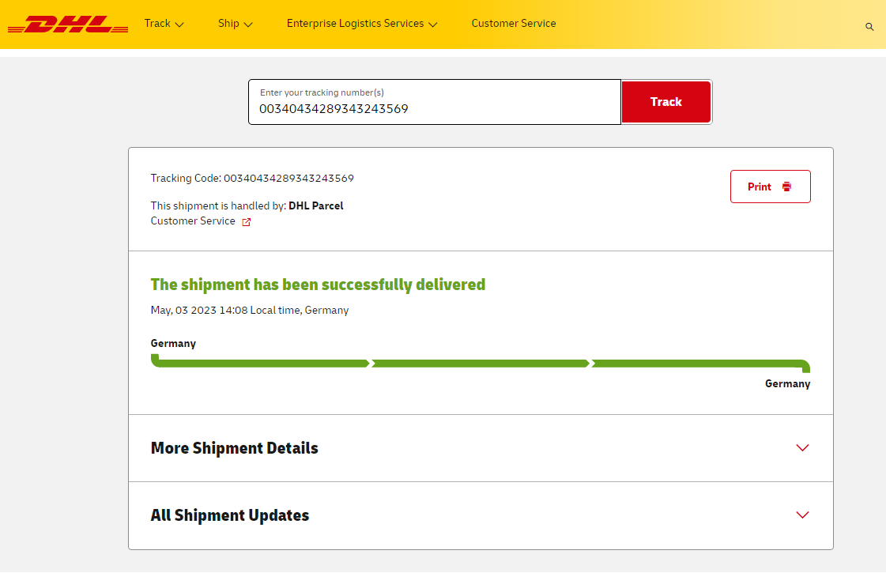The width and height of the screenshot is (886, 573).
Task: Open the Ship dropdown menu
Action: tap(235, 24)
